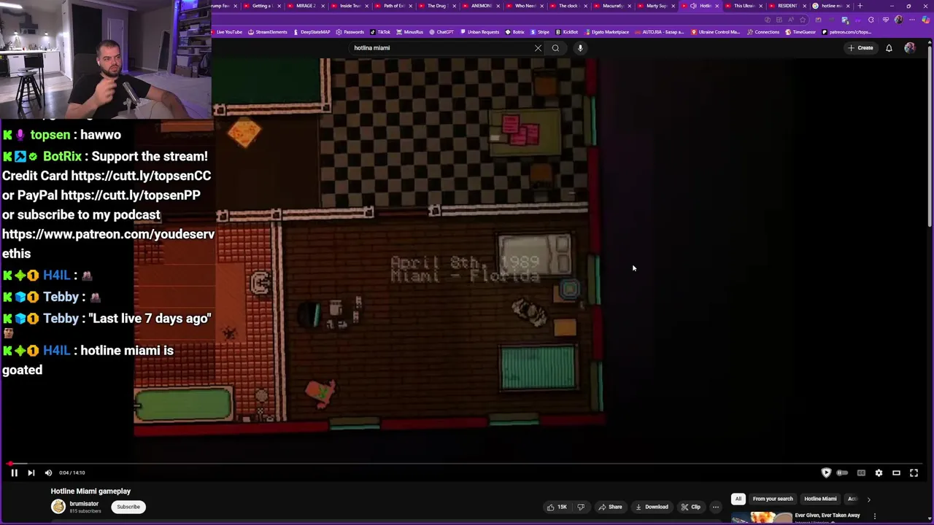Open the Unban Requests bookmark
Viewport: 934px width, 525px height.
[479, 32]
